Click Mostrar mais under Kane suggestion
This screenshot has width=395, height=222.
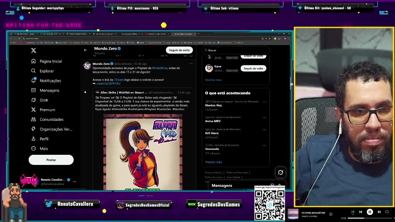(x=214, y=80)
